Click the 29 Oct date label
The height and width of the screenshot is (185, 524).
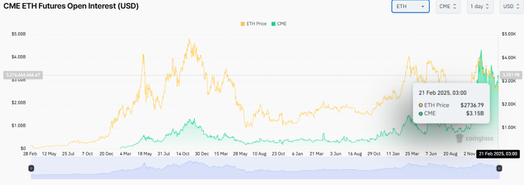pyautogui.click(x=374, y=154)
